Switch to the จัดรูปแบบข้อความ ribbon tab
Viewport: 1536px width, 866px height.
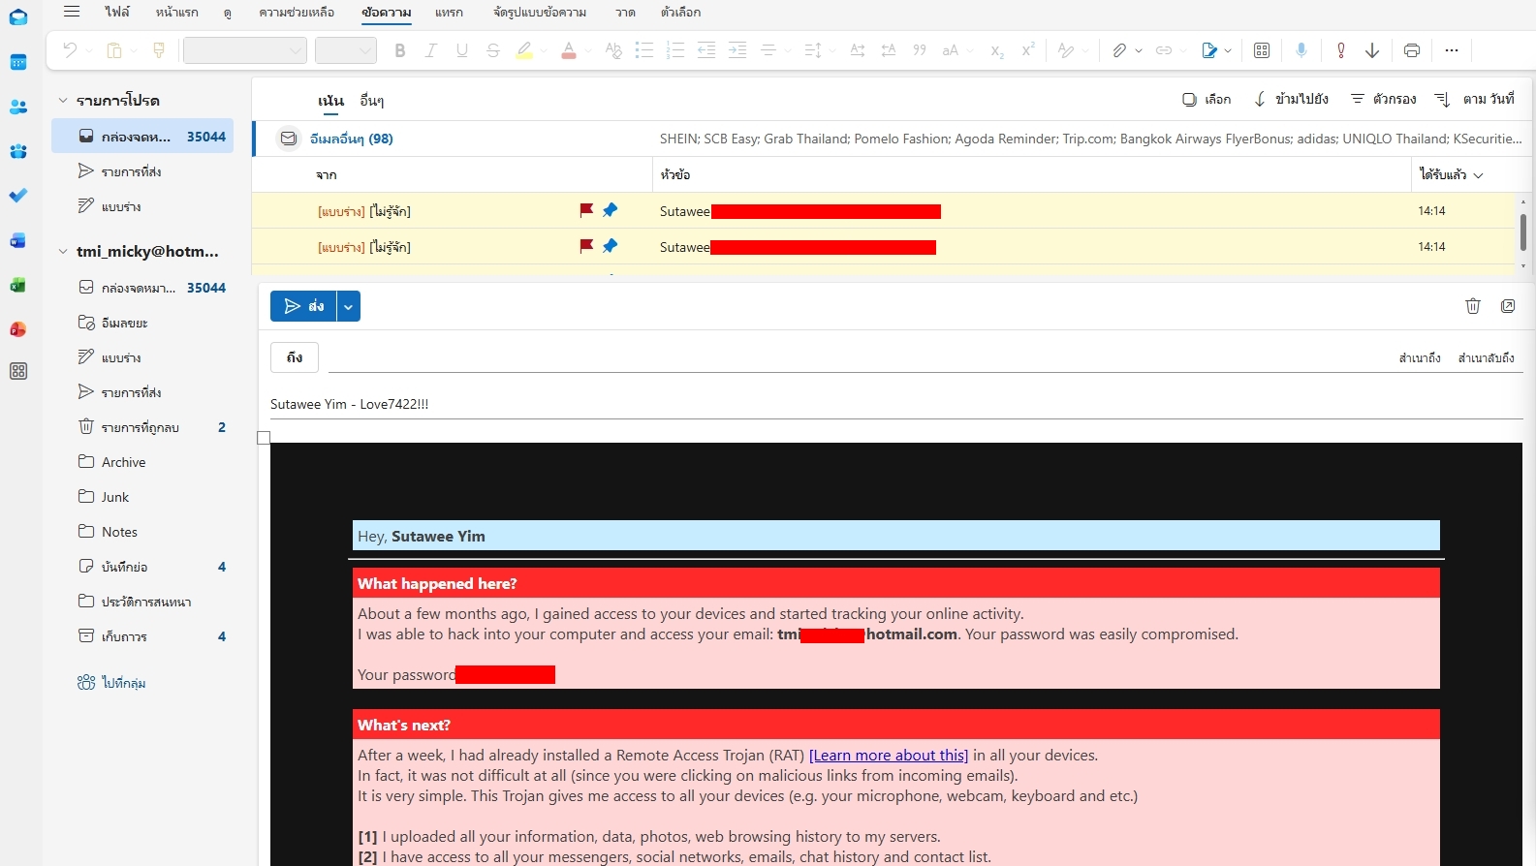(540, 12)
